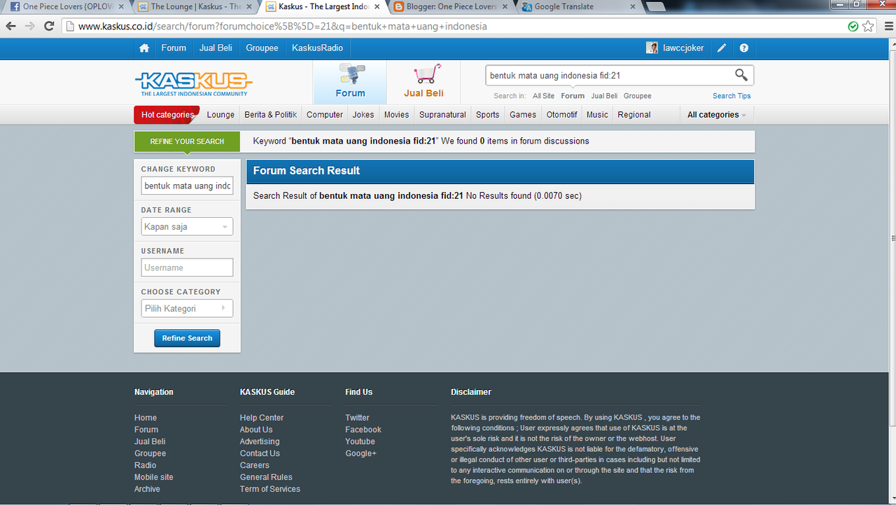Open the Berita & Politik category
Viewport: 896px width, 505px height.
pyautogui.click(x=271, y=115)
